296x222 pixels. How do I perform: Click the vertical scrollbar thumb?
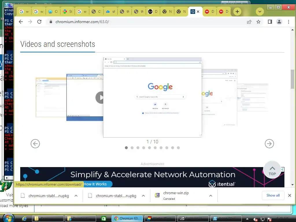point(293,79)
